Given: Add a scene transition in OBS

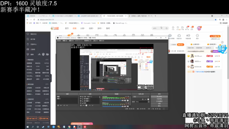Looking at the screenshot, I should coord(143,99).
